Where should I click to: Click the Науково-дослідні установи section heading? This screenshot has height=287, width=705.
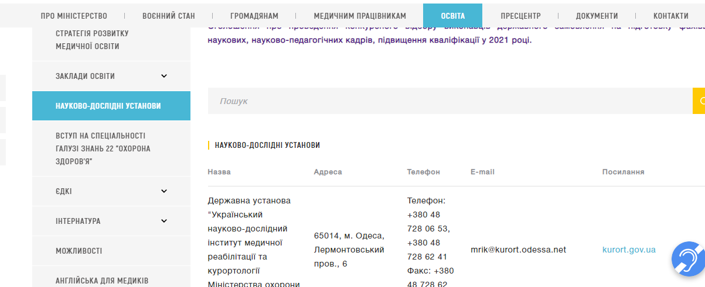pyautogui.click(x=267, y=145)
